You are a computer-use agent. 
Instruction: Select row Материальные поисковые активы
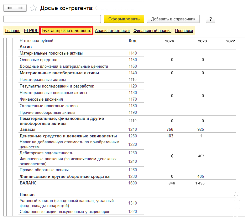point(51,53)
